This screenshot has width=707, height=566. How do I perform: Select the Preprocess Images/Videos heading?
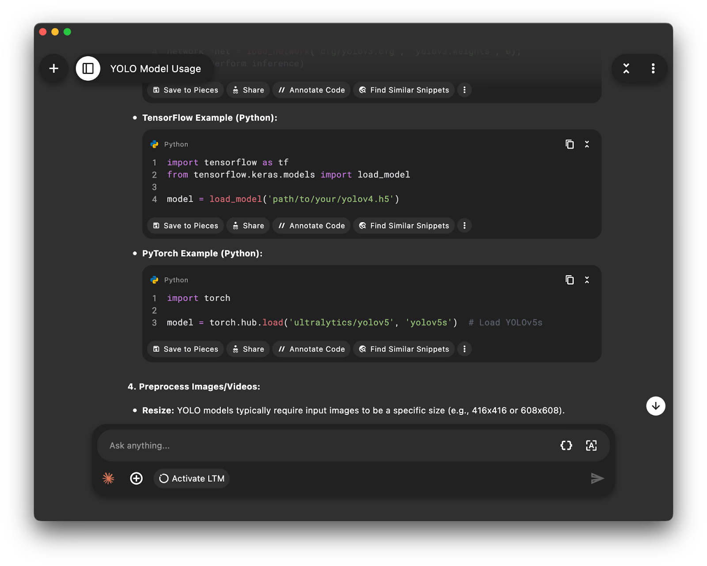pyautogui.click(x=194, y=387)
